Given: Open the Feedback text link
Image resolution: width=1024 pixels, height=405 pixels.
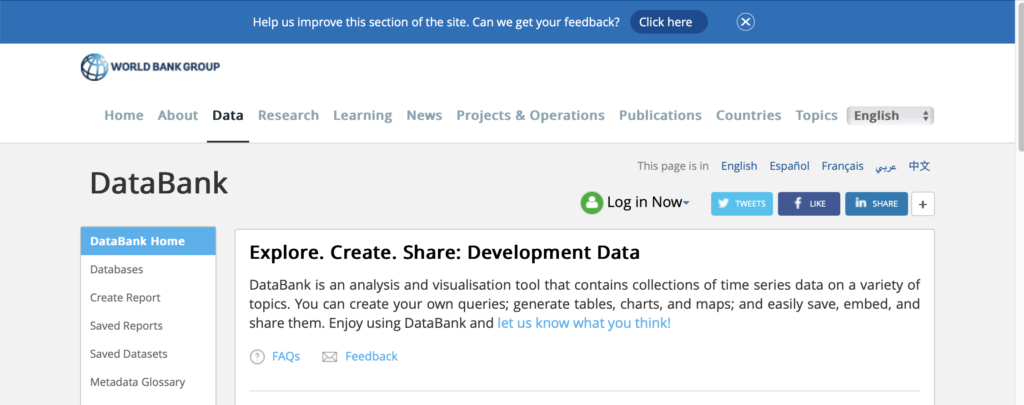Looking at the screenshot, I should [x=371, y=356].
